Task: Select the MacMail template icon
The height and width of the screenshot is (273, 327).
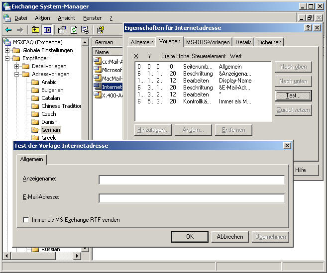Action: click(x=98, y=78)
